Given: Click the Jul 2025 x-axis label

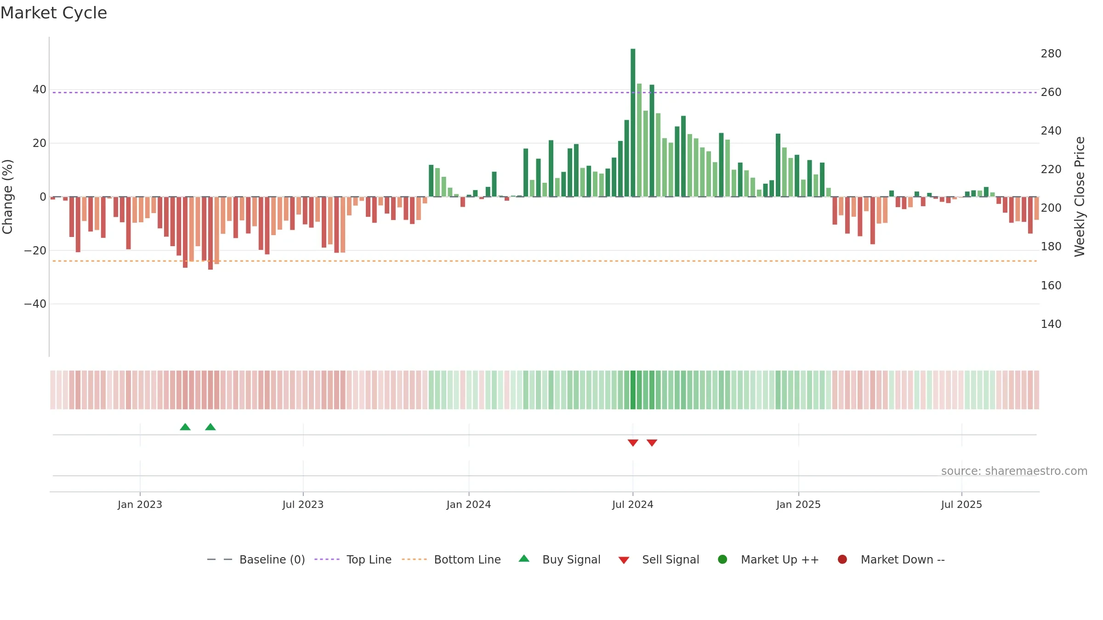Looking at the screenshot, I should tap(961, 505).
